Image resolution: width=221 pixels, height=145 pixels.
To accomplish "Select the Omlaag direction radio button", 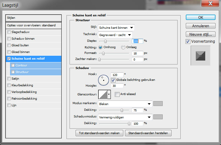I will point(123,47).
